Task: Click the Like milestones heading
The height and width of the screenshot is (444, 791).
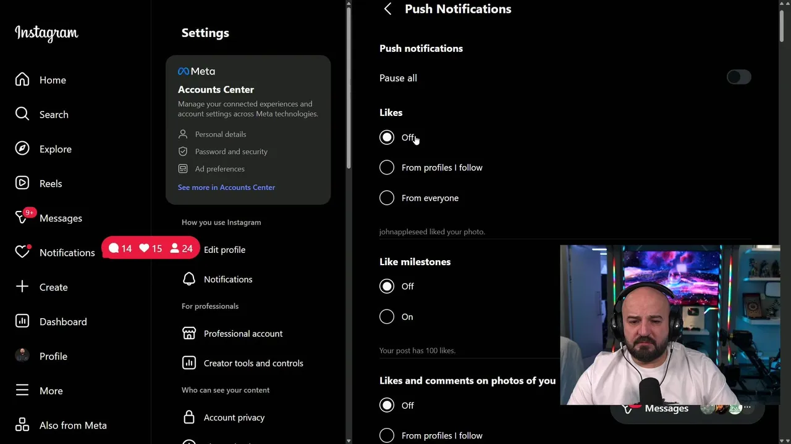Action: pyautogui.click(x=415, y=262)
